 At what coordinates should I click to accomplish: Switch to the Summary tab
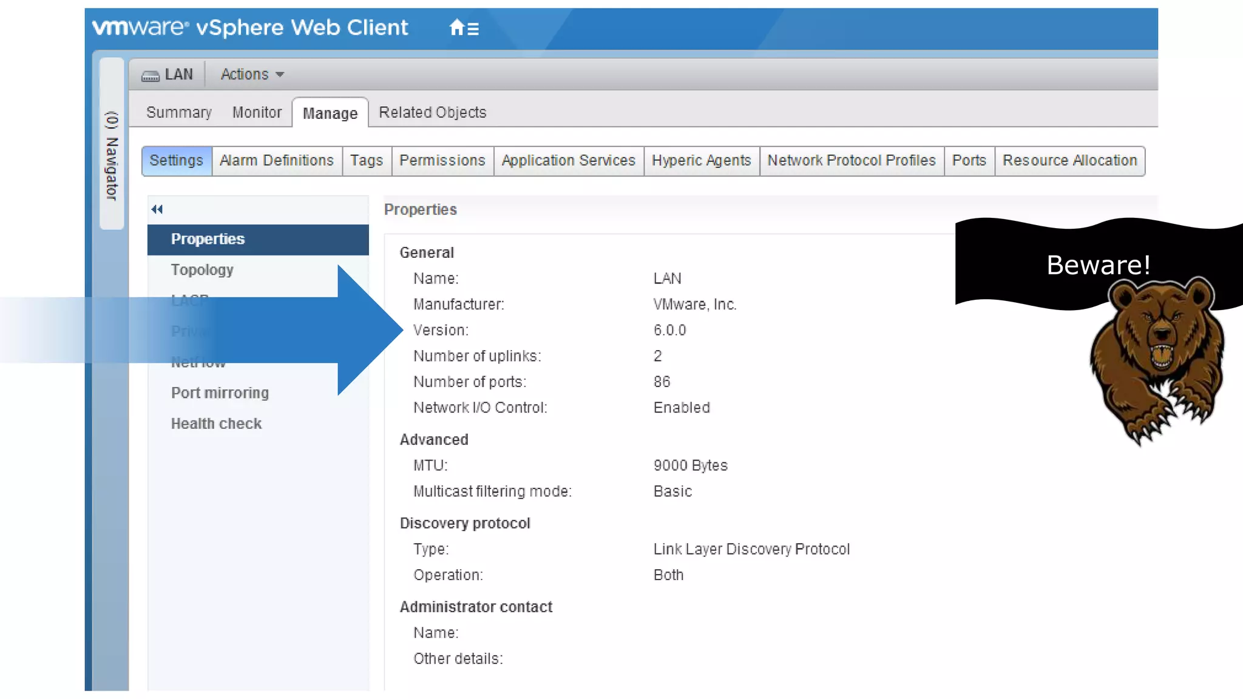click(178, 112)
